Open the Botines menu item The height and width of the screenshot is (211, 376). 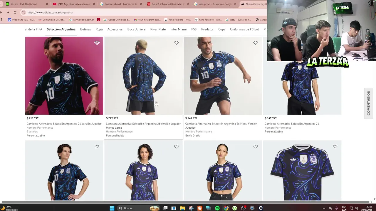tap(85, 29)
